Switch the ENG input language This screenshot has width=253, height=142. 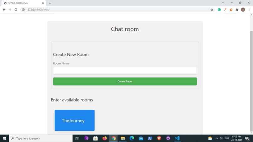227,138
